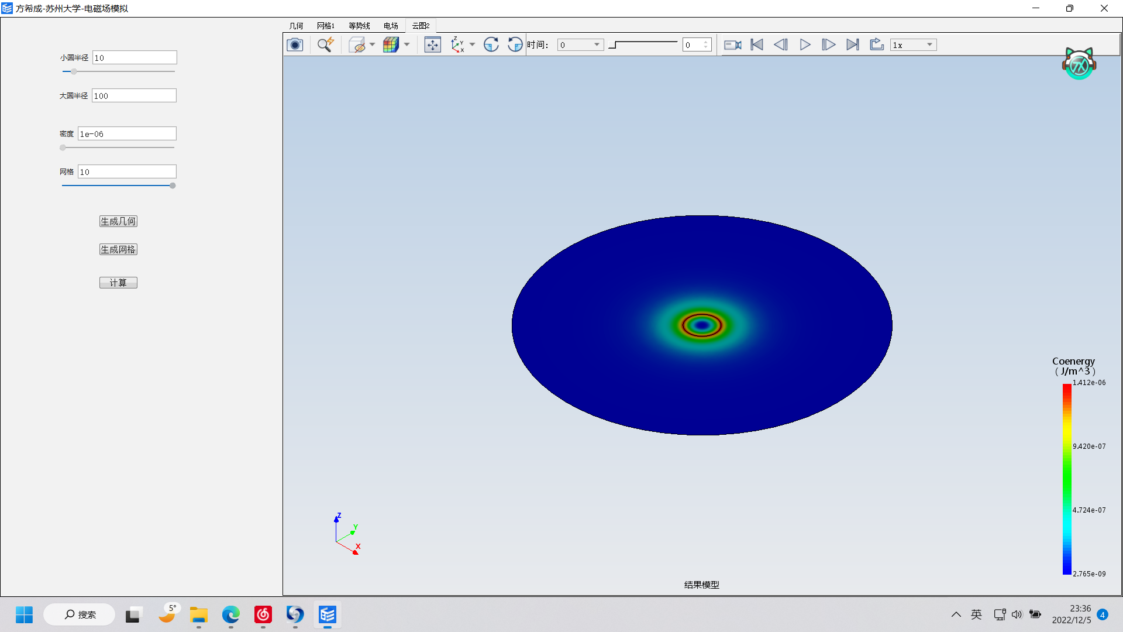The height and width of the screenshot is (632, 1123).
Task: Switch to the 网格1 tab
Action: 326,26
